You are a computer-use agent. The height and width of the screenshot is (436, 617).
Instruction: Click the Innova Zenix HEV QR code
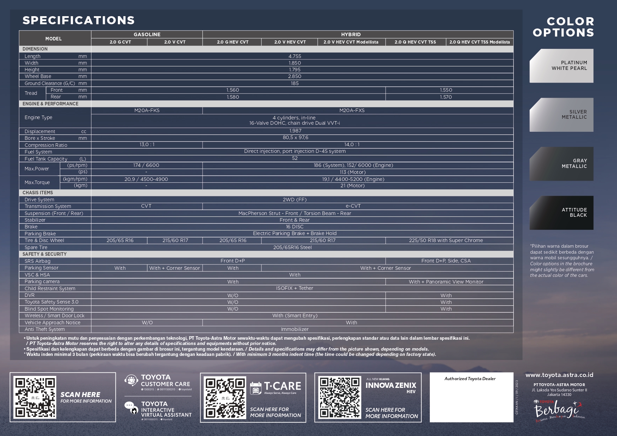coord(339,397)
